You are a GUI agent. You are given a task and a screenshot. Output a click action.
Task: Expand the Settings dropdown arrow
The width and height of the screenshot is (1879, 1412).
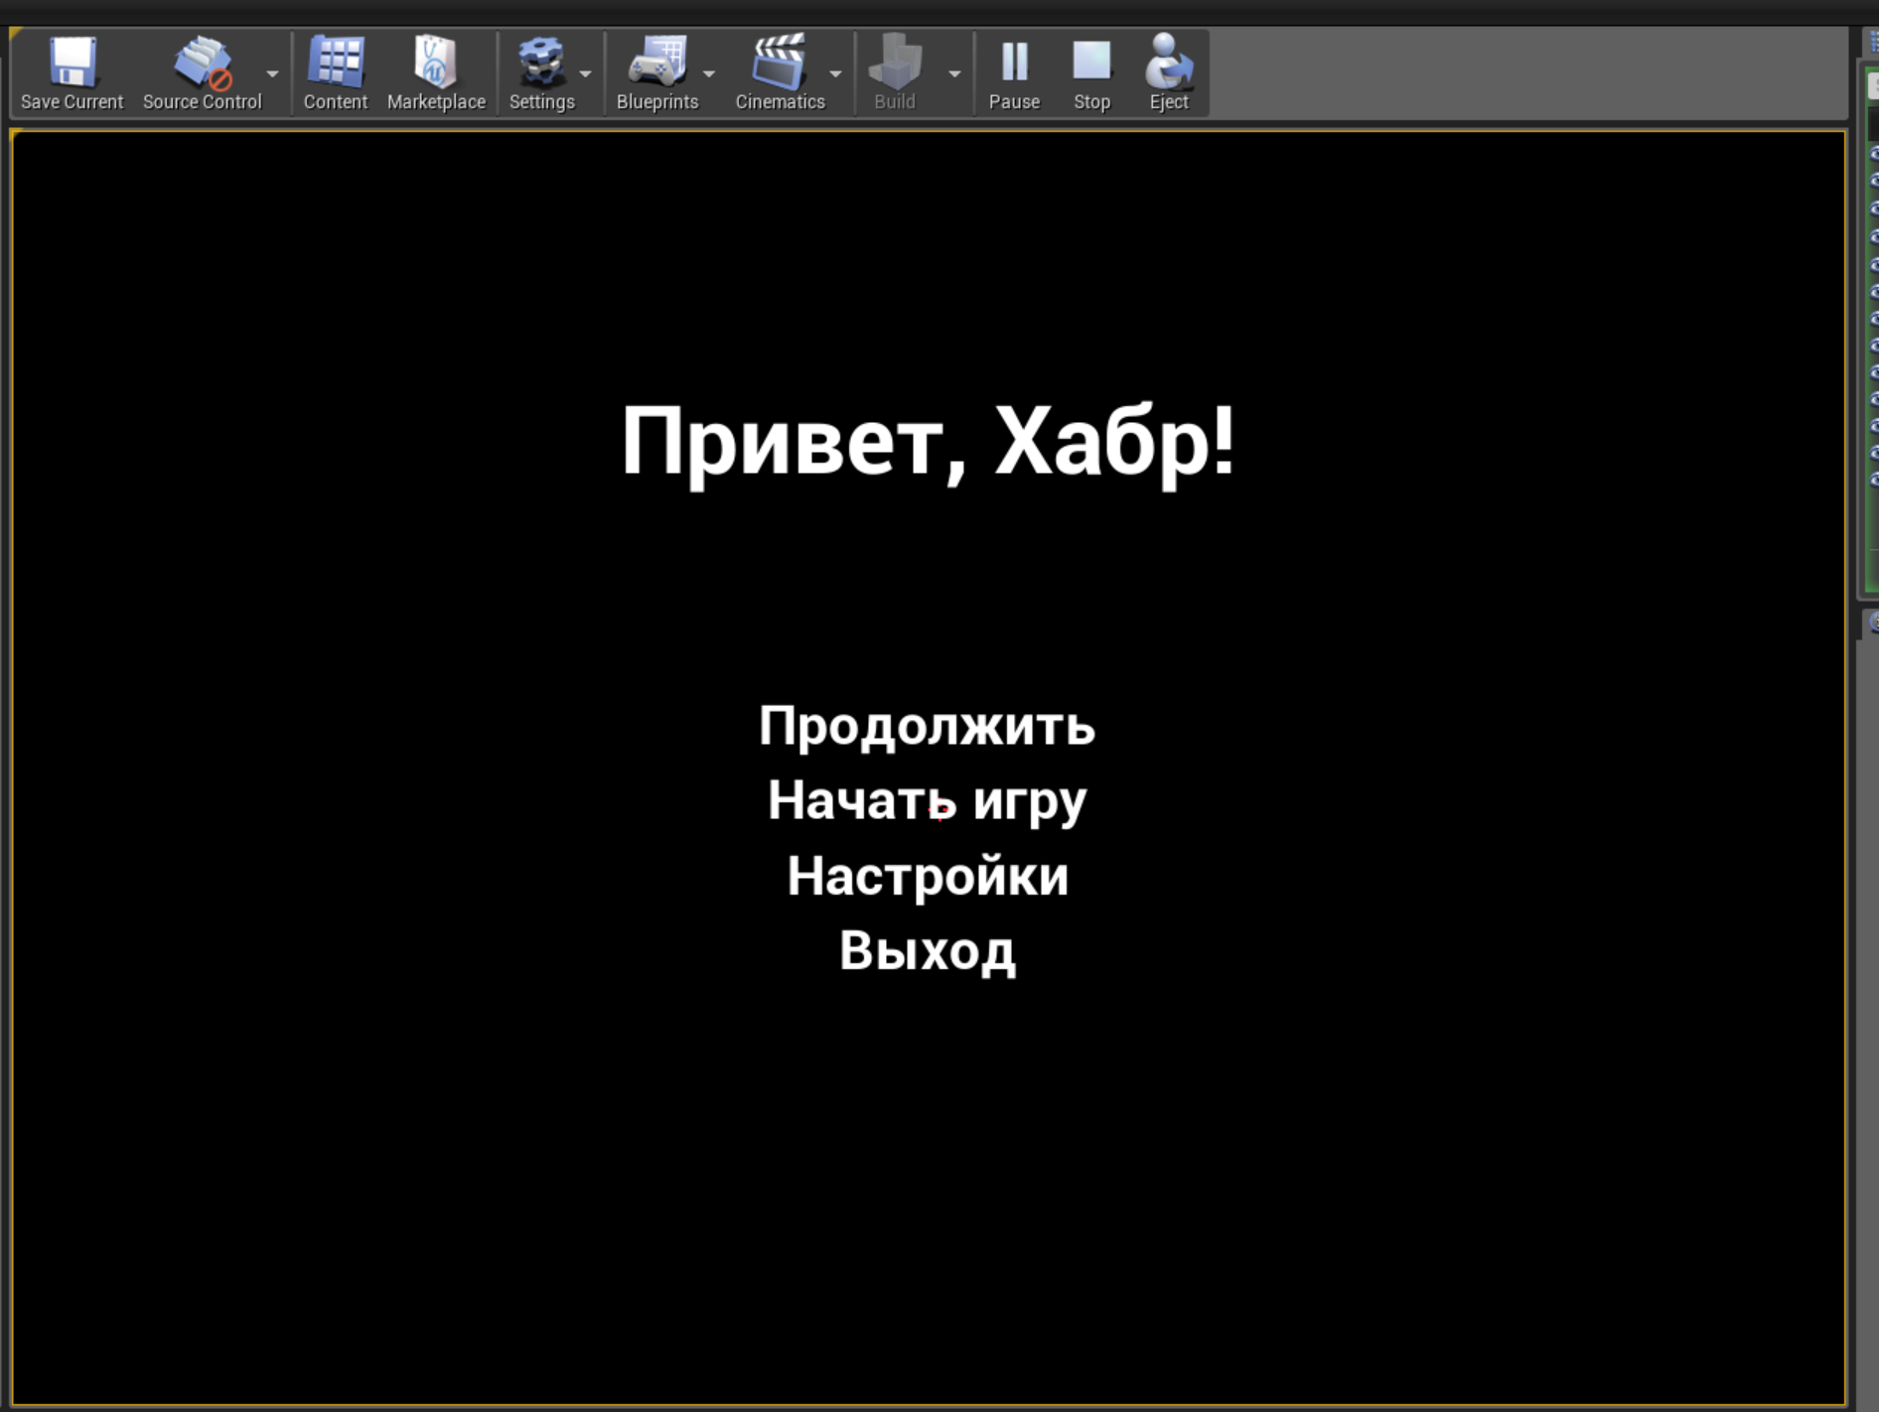[585, 73]
